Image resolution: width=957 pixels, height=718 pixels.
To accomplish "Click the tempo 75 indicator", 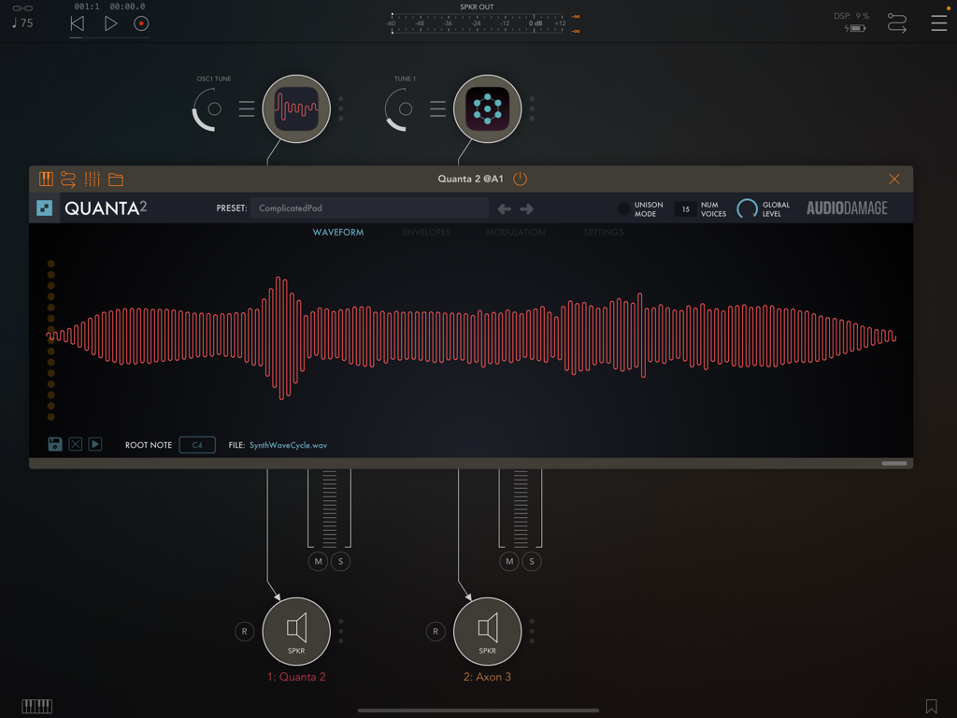I will point(22,23).
